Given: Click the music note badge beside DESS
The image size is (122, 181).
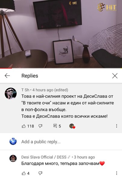Looking at the screenshot, I should pyautogui.click(x=69, y=157).
